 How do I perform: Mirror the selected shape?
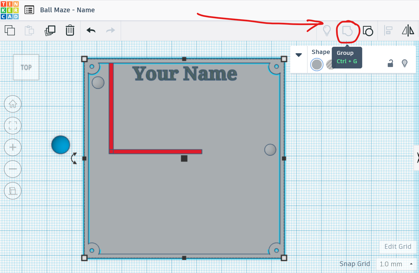coord(408,31)
